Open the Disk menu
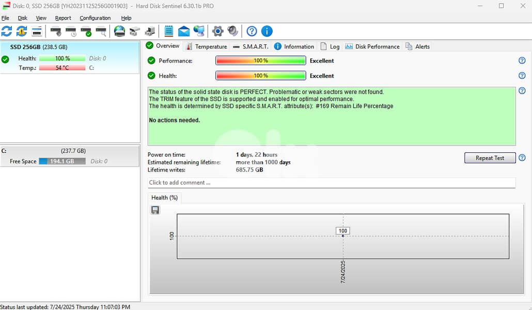Screen dimensions: 532x310 pos(23,18)
